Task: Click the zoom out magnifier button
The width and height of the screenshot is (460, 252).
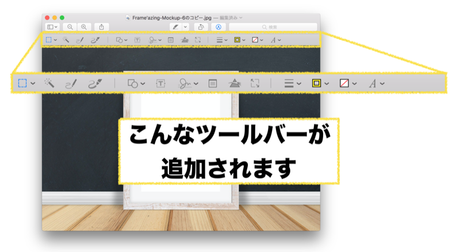Action: pyautogui.click(x=70, y=27)
